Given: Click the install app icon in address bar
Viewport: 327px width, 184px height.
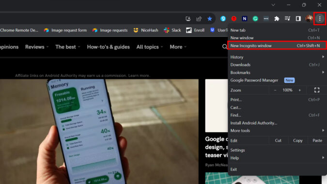Looking at the screenshot, I should pos(188,19).
